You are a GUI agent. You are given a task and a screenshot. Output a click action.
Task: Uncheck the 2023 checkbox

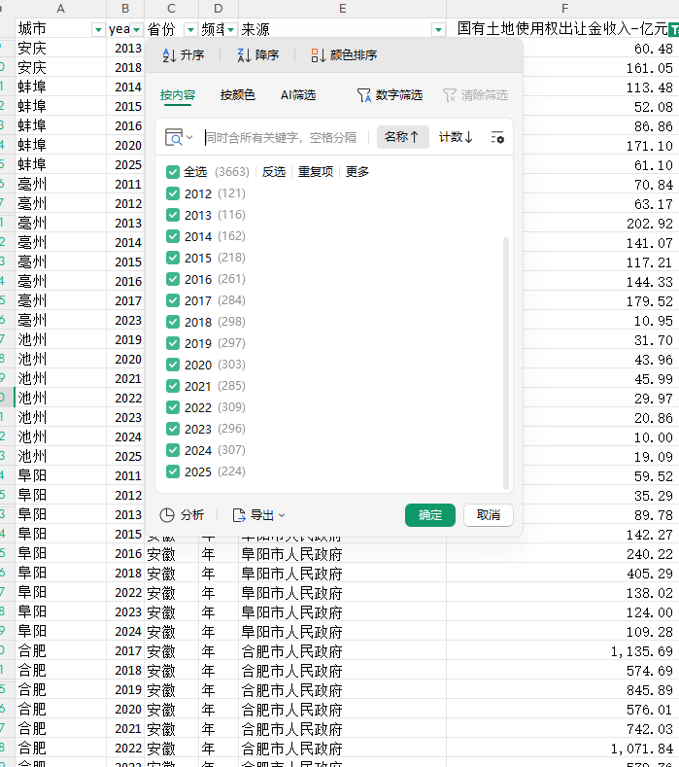point(173,429)
